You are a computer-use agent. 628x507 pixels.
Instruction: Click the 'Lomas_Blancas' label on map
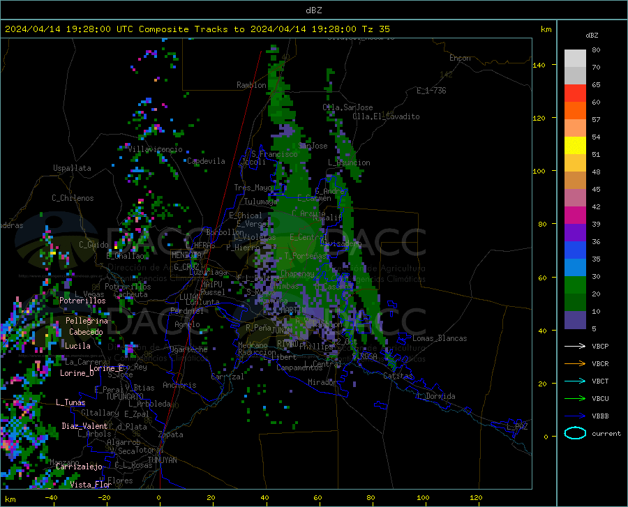click(x=440, y=338)
